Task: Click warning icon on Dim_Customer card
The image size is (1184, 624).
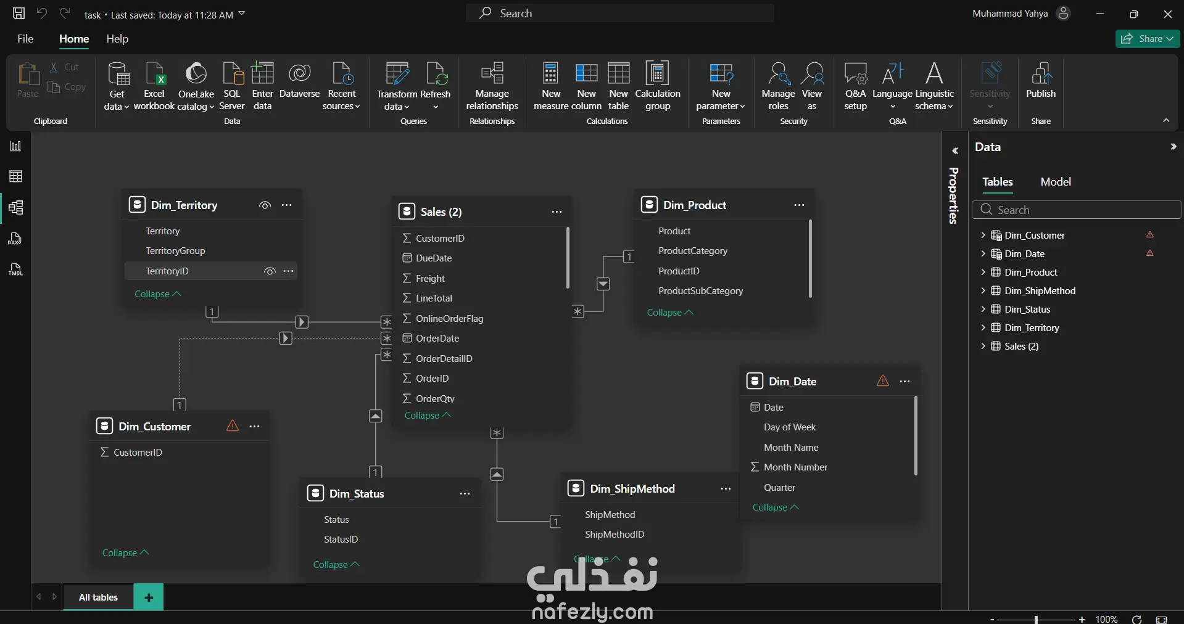Action: 233,425
